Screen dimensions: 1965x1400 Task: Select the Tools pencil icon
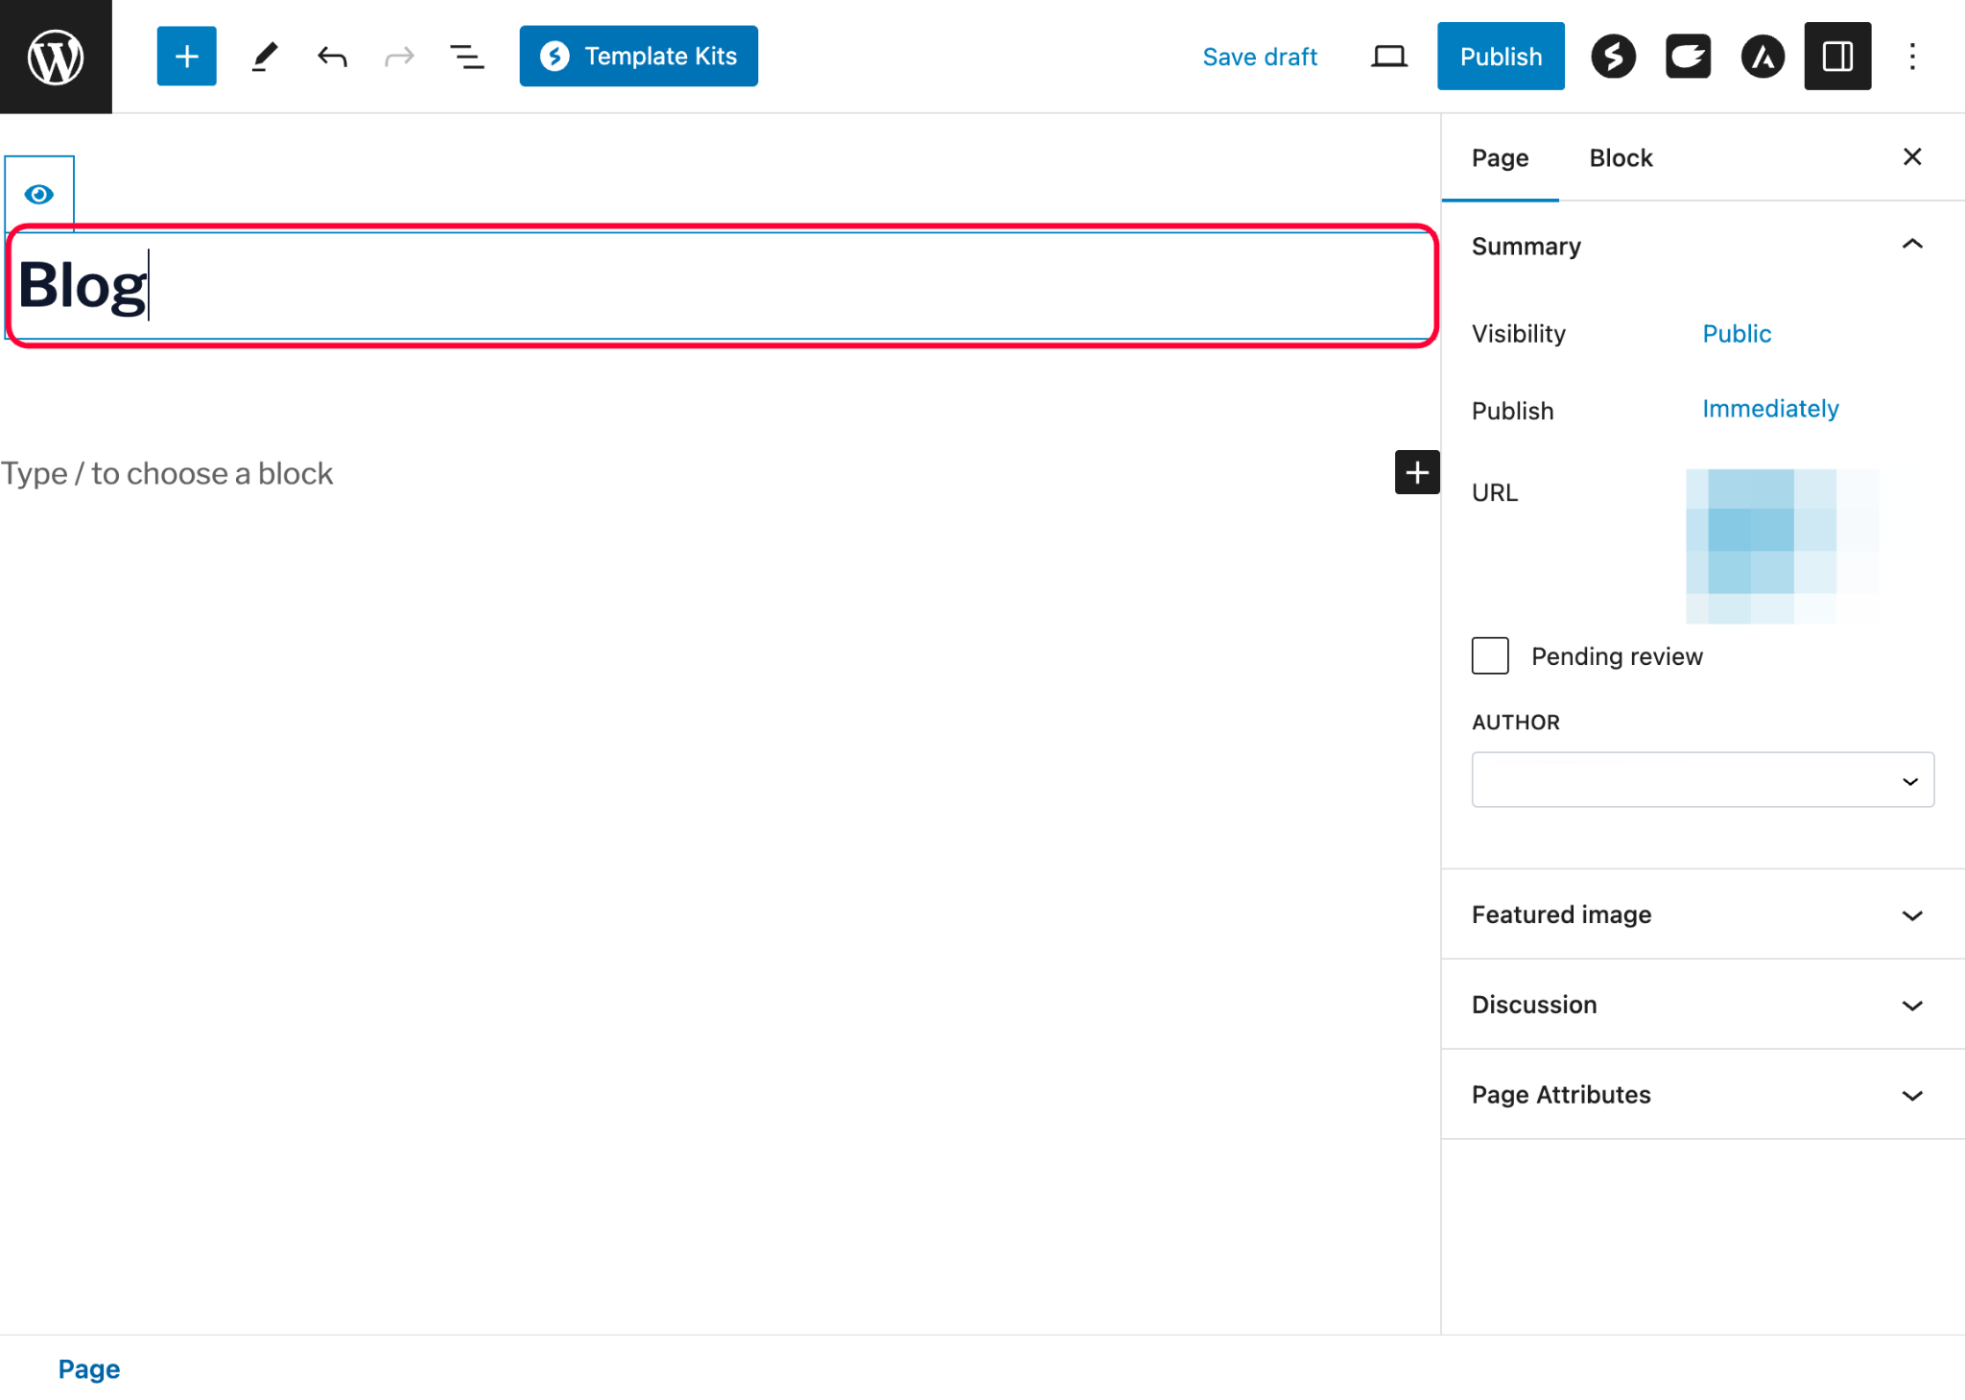click(x=264, y=57)
